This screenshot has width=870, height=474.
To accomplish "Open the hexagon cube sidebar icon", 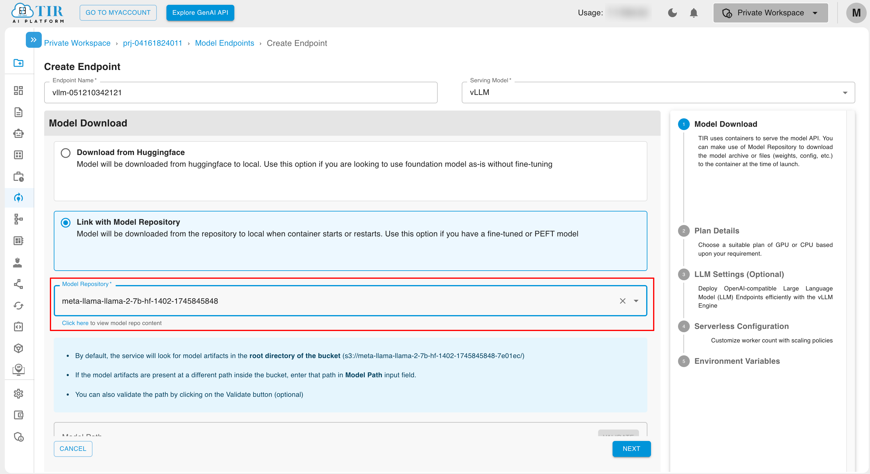I will 19,348.
